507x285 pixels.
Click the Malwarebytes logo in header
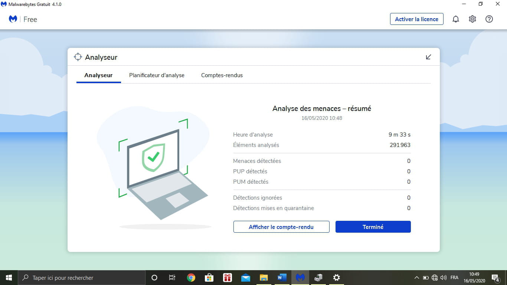click(x=13, y=19)
